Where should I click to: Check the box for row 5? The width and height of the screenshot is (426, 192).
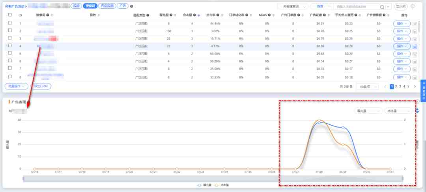tap(10, 53)
